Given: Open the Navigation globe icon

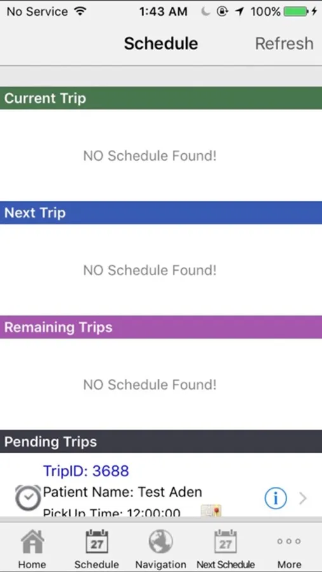Looking at the screenshot, I should tap(161, 541).
